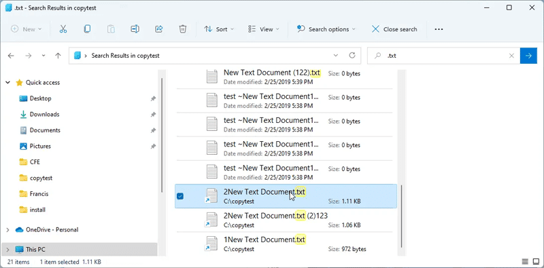544x268 pixels.
Task: Go back with the left arrow
Action: (x=11, y=56)
